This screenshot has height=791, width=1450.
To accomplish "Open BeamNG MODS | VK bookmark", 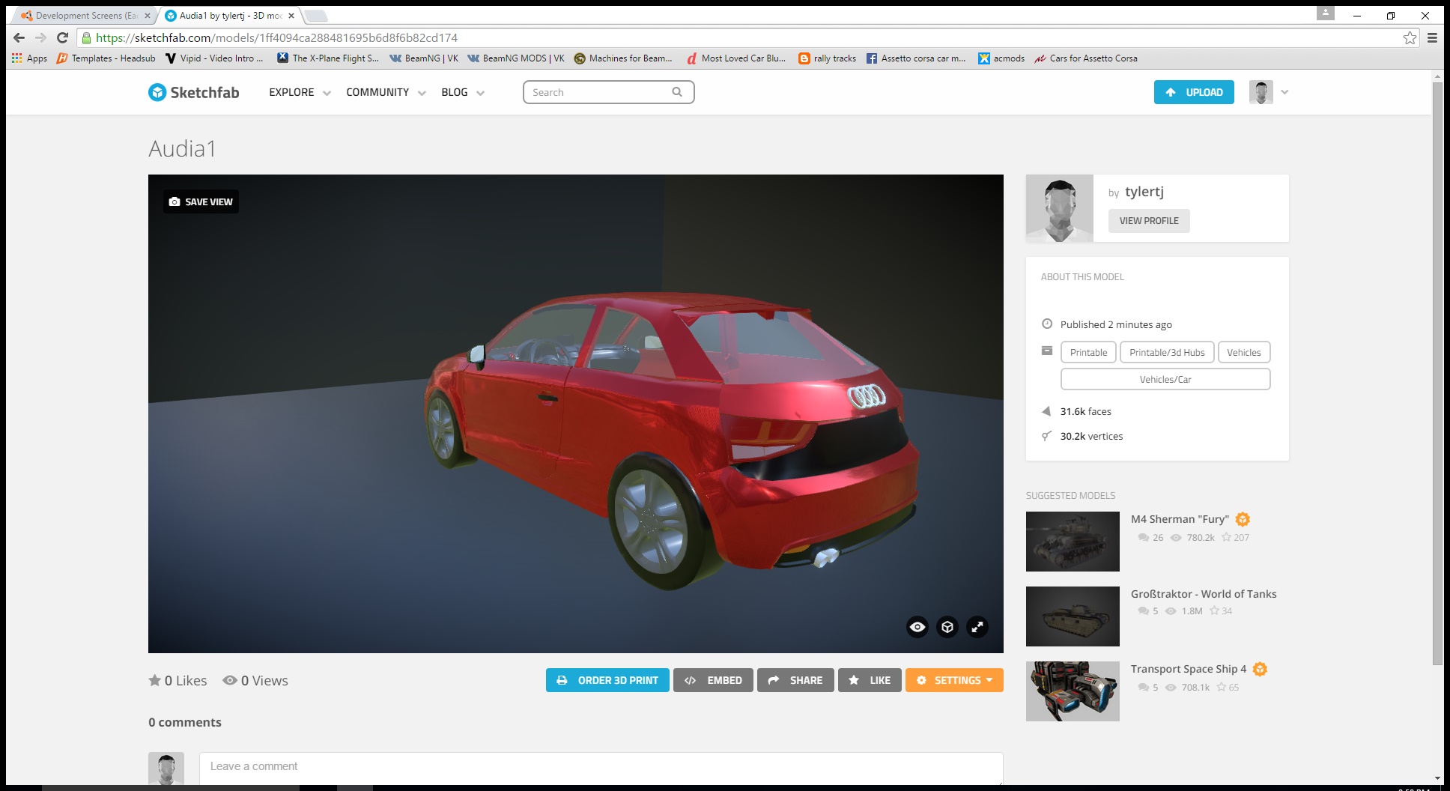I will 516,58.
